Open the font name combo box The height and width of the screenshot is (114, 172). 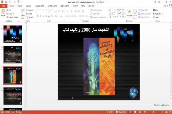pyautogui.click(x=43, y=11)
